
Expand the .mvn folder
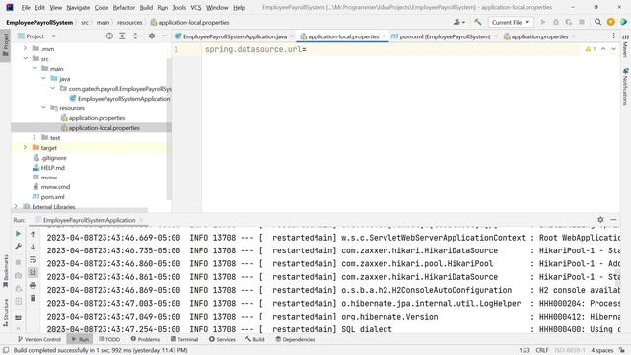pyautogui.click(x=25, y=48)
